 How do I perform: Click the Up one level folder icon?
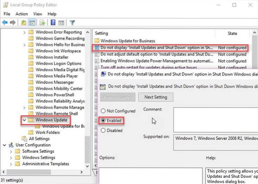coord(23,23)
